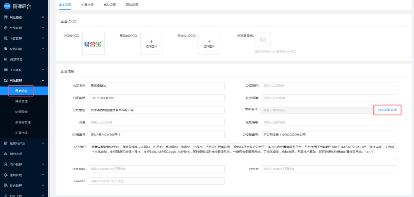The image size is (414, 197).
Task: Expand the 用户管理 sidebar menu
Action: tap(23, 165)
